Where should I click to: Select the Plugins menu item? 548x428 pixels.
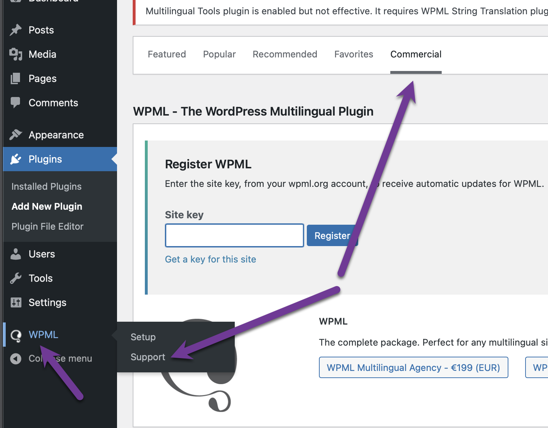pos(60,159)
